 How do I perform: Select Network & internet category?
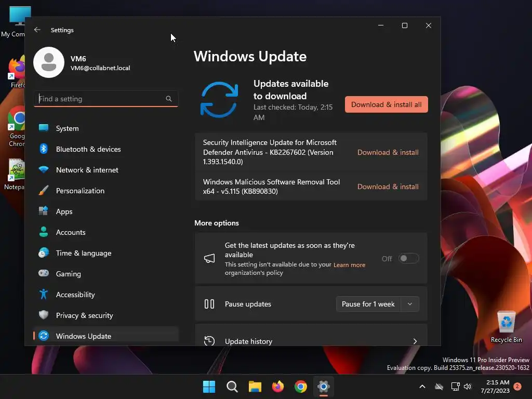pos(106,170)
